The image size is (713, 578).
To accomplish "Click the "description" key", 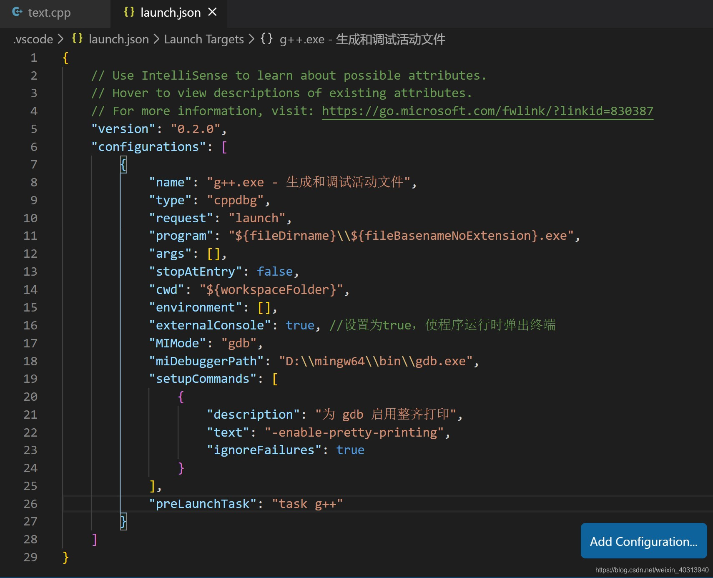I will point(253,415).
